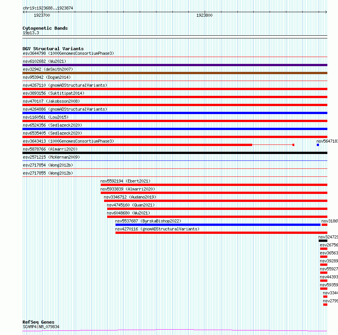The width and height of the screenshot is (338, 335).
Task: Click the 1923700 ruler tick label
Action: (42, 15)
